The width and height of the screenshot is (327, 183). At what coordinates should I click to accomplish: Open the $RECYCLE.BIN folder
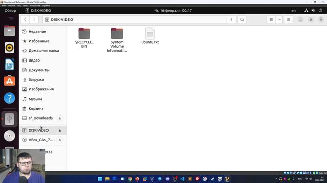[84, 38]
